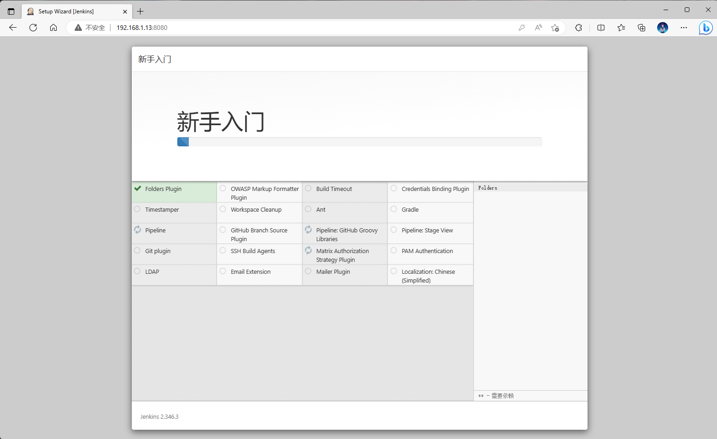Click pending circle beside Gradle
Screen dimensions: 717x439
point(394,209)
